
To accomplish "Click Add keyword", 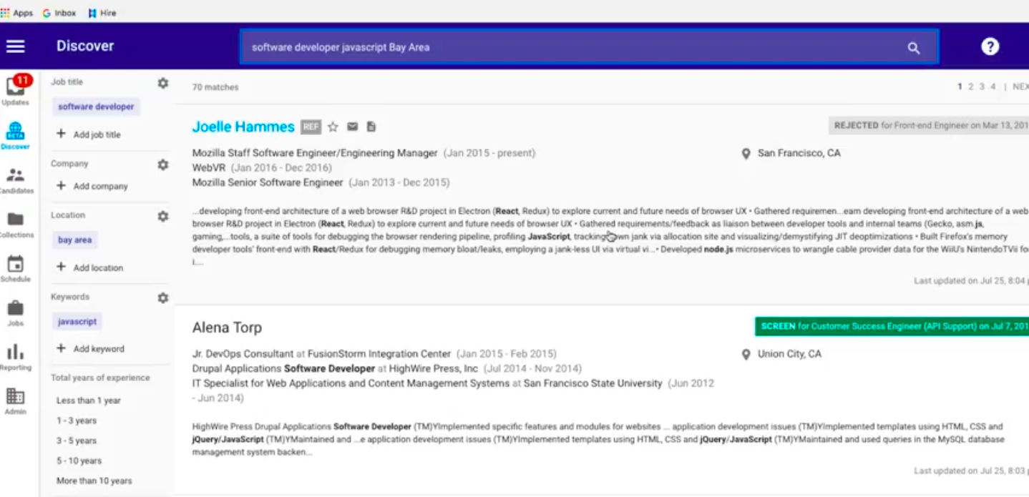I will (x=90, y=349).
